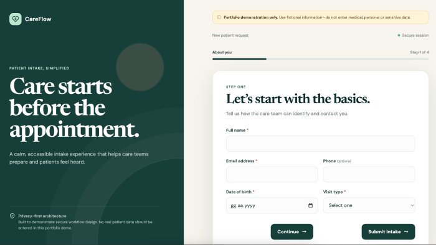Screen dimensions: 436x245
Task: Click the Secure session label
Action: (415, 35)
